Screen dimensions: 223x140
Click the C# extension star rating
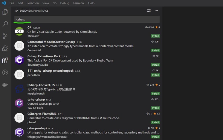[x=158, y=27]
